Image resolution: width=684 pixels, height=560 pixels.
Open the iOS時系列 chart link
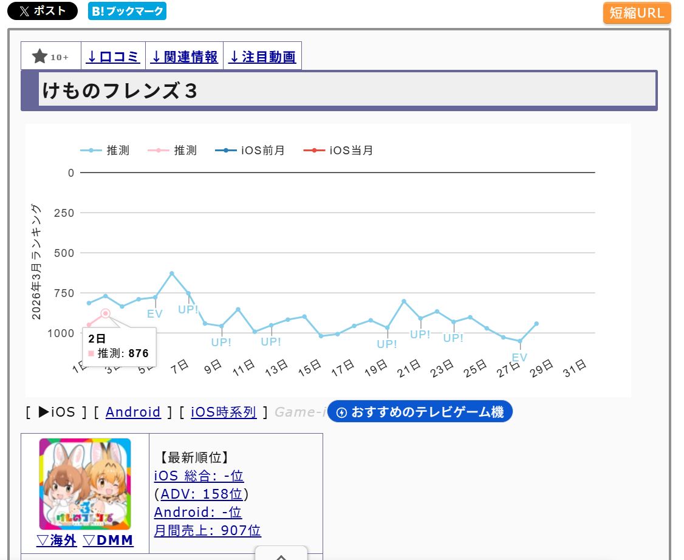tap(224, 412)
